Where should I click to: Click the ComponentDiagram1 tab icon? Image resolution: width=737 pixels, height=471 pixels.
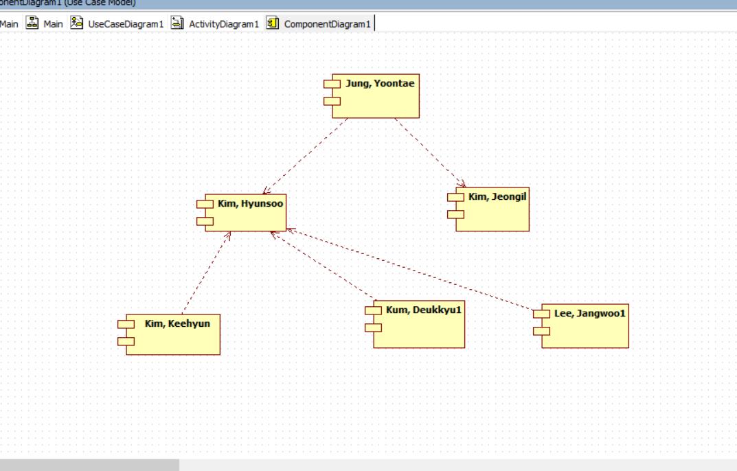tap(273, 23)
